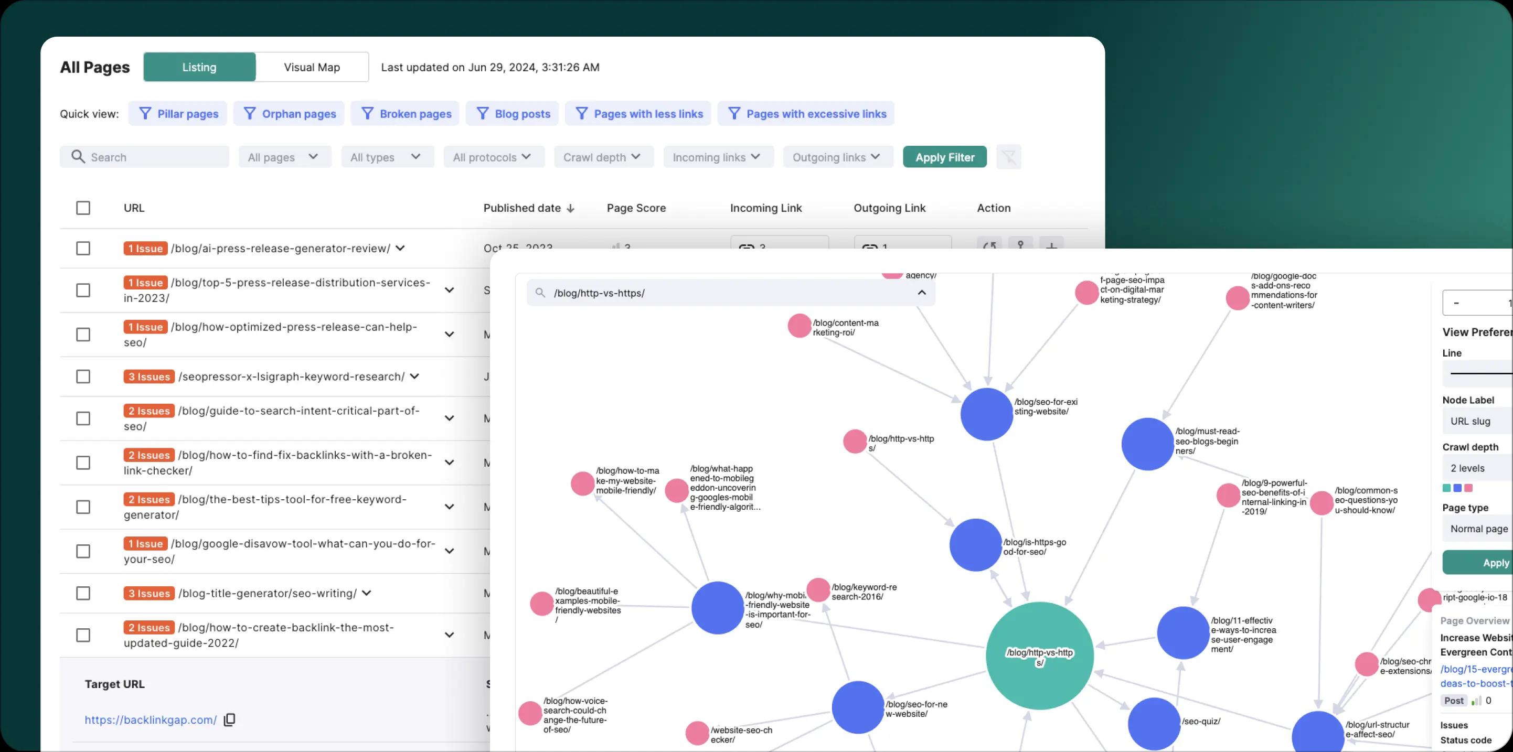Click the 2 Issues badge on guide-to-search-intent row
The width and height of the screenshot is (1513, 752).
pyautogui.click(x=149, y=411)
